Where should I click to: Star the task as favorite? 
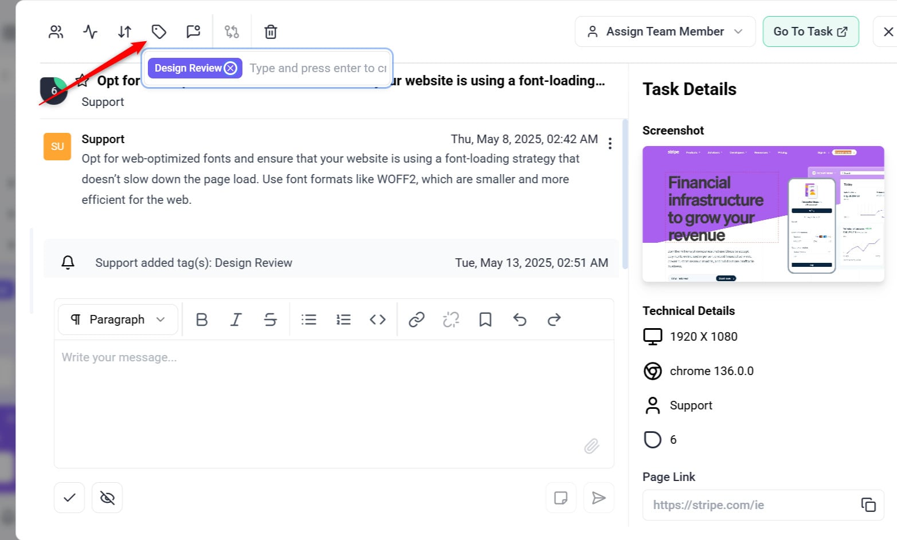tap(83, 80)
